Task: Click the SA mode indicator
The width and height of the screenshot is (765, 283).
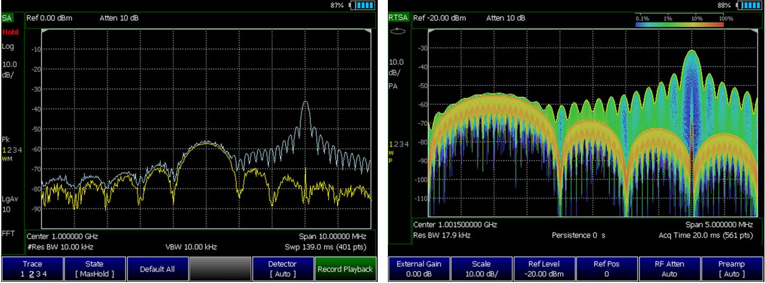Action: [x=7, y=19]
